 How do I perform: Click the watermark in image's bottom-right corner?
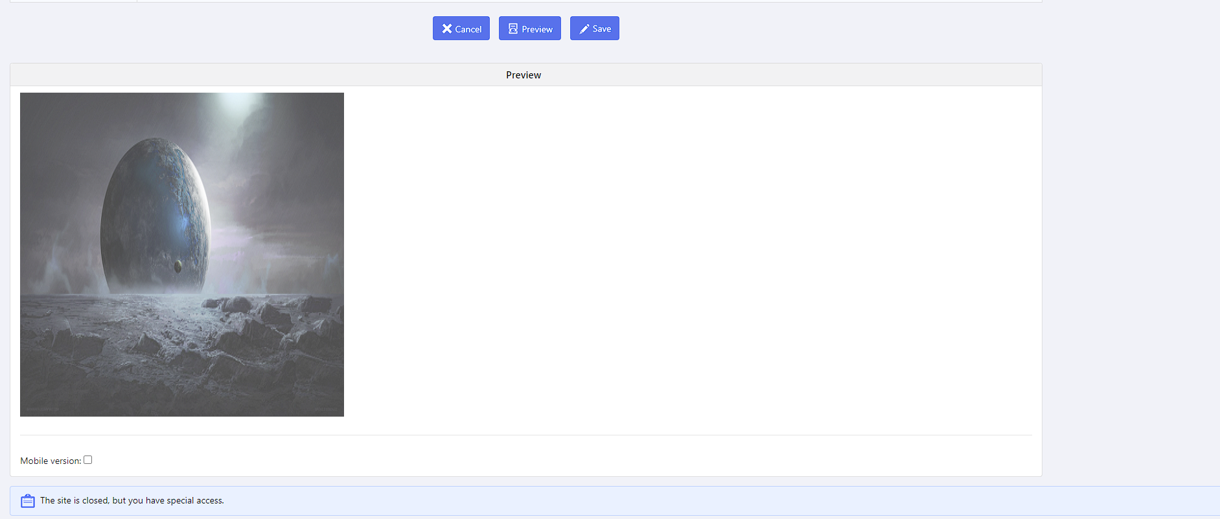326,409
